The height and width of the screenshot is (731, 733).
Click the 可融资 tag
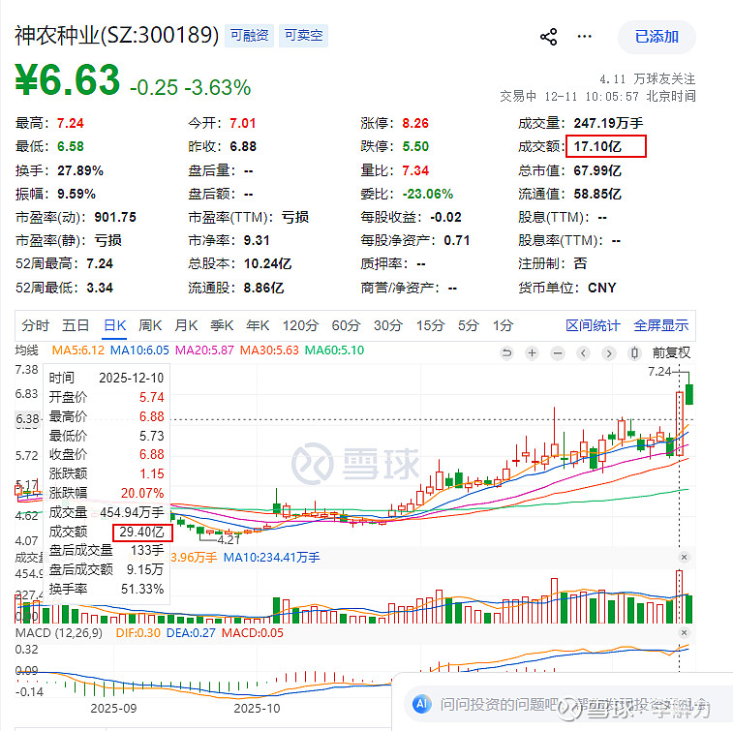[249, 36]
